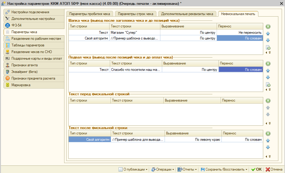This screenshot has height=173, width=285.
Task: Open the Сохранить/Восстановить dropdown
Action: 224,169
